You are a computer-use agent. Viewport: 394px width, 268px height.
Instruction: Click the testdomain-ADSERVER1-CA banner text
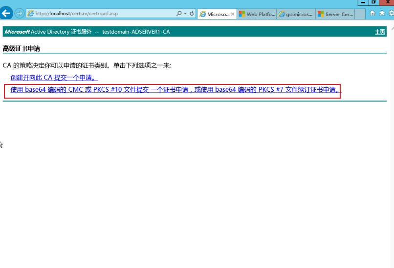point(136,32)
